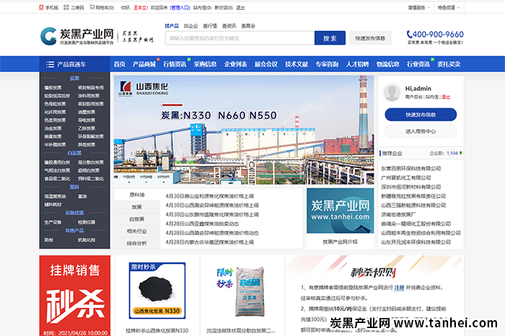The width and height of the screenshot is (505, 336).
Task: Open the 专家咨询 nav item
Action: [327, 64]
